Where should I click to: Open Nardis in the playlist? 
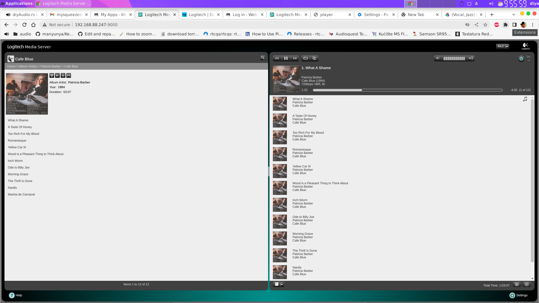tap(297, 268)
